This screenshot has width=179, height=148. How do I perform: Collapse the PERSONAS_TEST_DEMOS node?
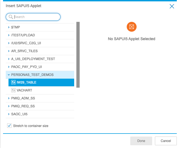pos(9,75)
